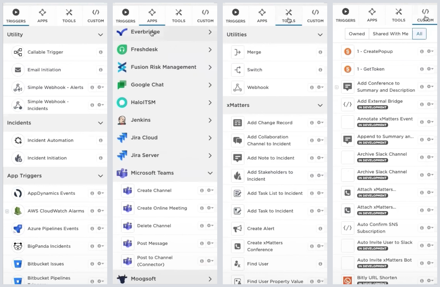Image resolution: width=440 pixels, height=287 pixels.
Task: Click the Incident Automation gear icon
Action: (x=18, y=140)
